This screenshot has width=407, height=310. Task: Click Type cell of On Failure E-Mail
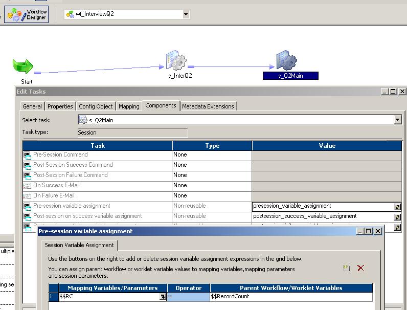212,196
